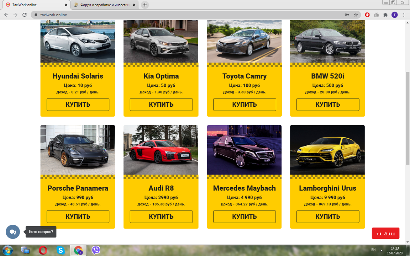Close the Форум о заработке tab

[x=135, y=5]
